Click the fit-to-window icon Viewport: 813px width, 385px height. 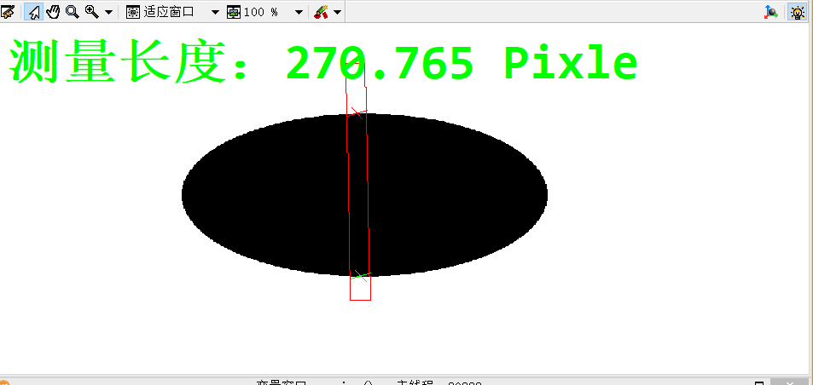tap(133, 13)
